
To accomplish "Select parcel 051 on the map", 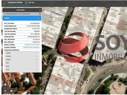I will tap(50, 44).
